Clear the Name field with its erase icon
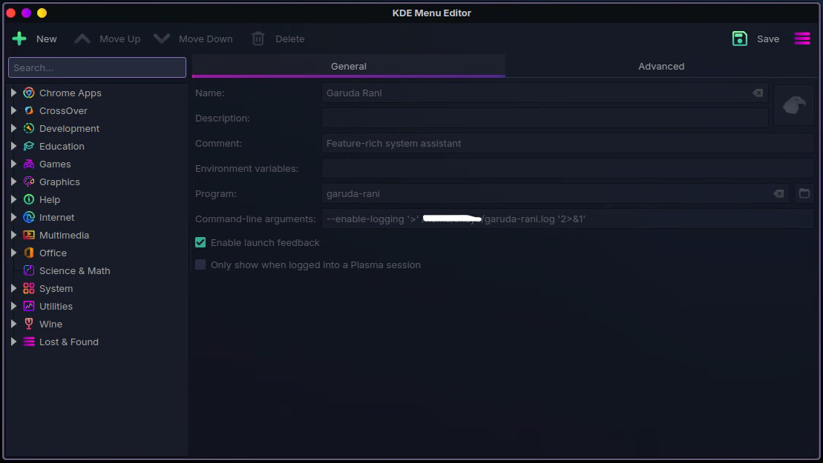The height and width of the screenshot is (463, 823). [x=758, y=93]
